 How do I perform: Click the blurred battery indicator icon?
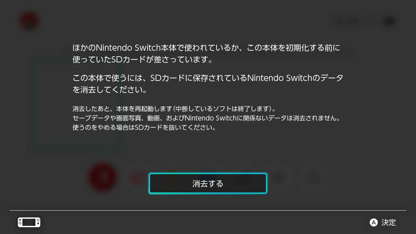tap(389, 22)
